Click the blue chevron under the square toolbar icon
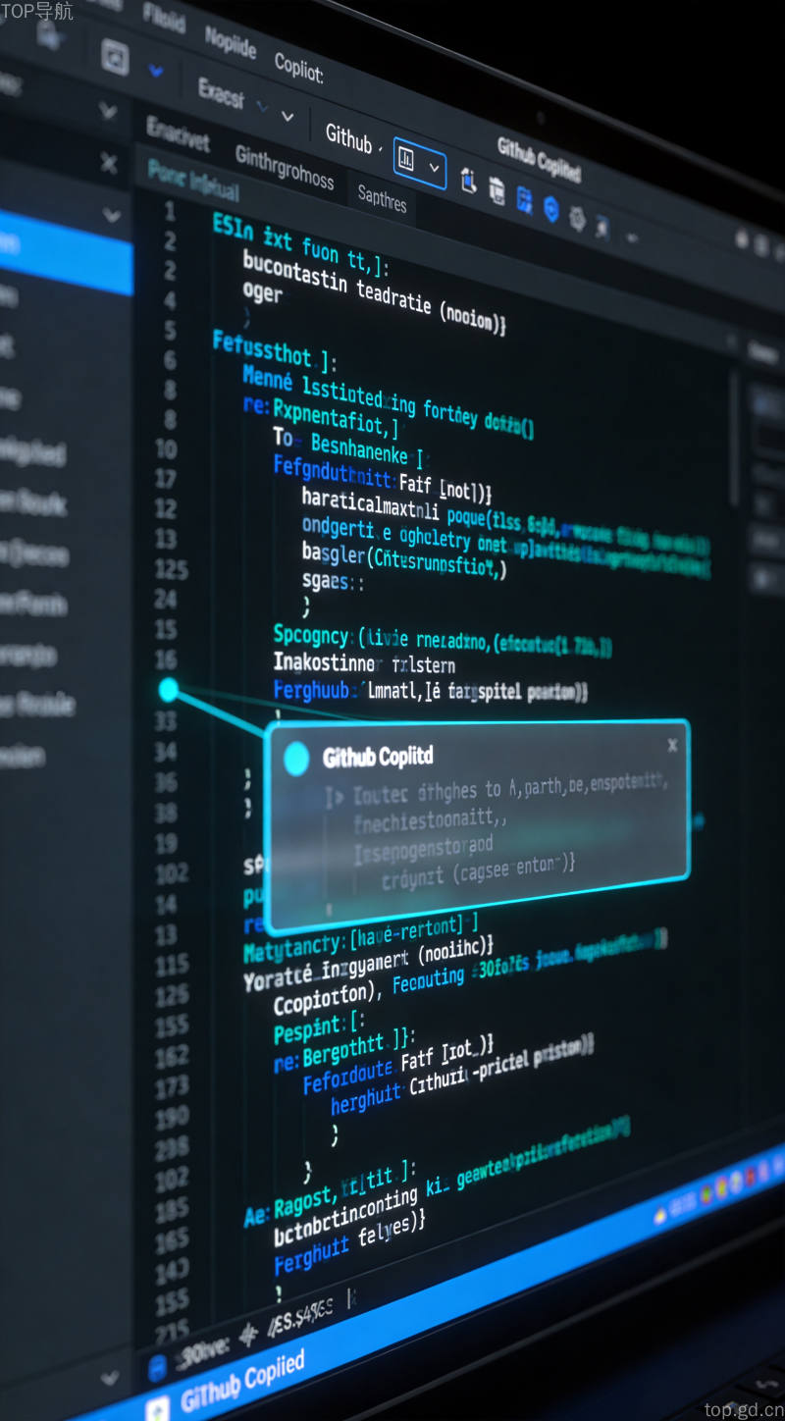785x1421 pixels. click(x=154, y=71)
